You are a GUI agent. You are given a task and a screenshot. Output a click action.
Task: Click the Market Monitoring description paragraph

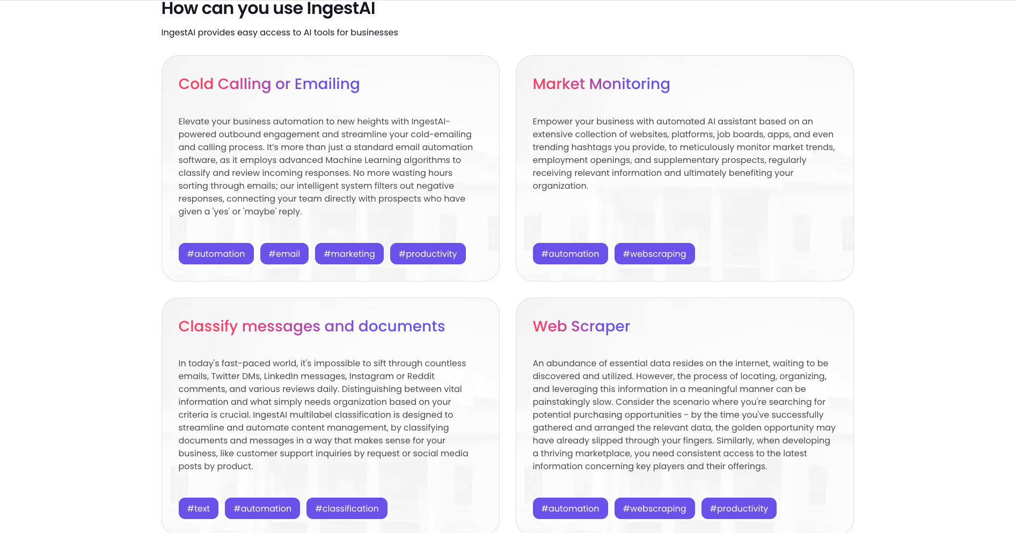click(x=683, y=154)
